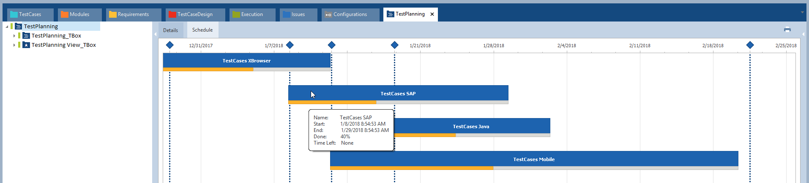Click the Configurations tab icon
The width and height of the screenshot is (809, 183).
[x=328, y=14]
